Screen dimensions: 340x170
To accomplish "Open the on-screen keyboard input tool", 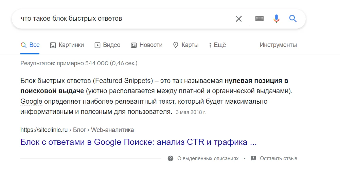I will coord(260,19).
